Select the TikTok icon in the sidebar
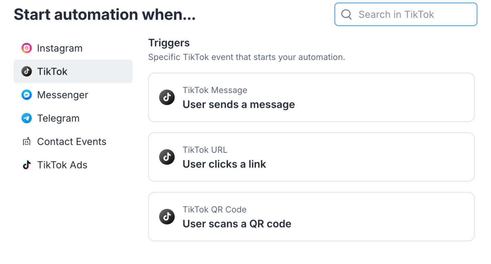491x264 pixels. click(x=26, y=71)
